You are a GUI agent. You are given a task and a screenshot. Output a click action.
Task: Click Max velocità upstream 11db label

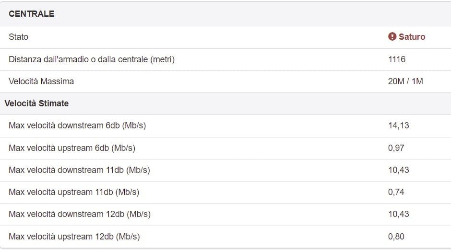[x=74, y=192]
